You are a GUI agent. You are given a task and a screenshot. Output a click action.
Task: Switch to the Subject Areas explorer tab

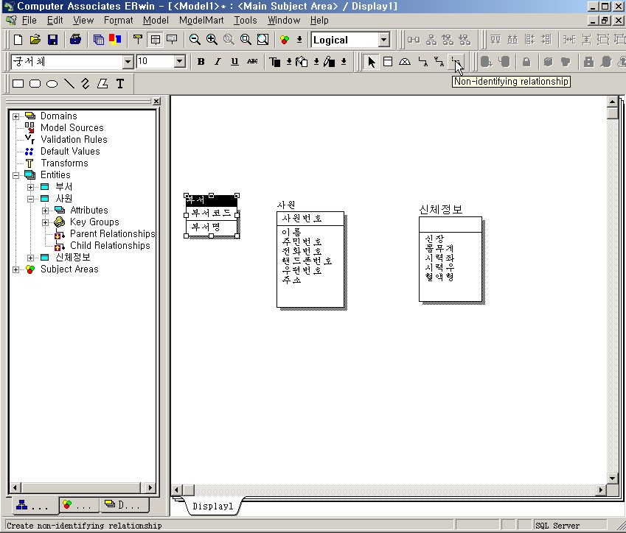coord(79,505)
